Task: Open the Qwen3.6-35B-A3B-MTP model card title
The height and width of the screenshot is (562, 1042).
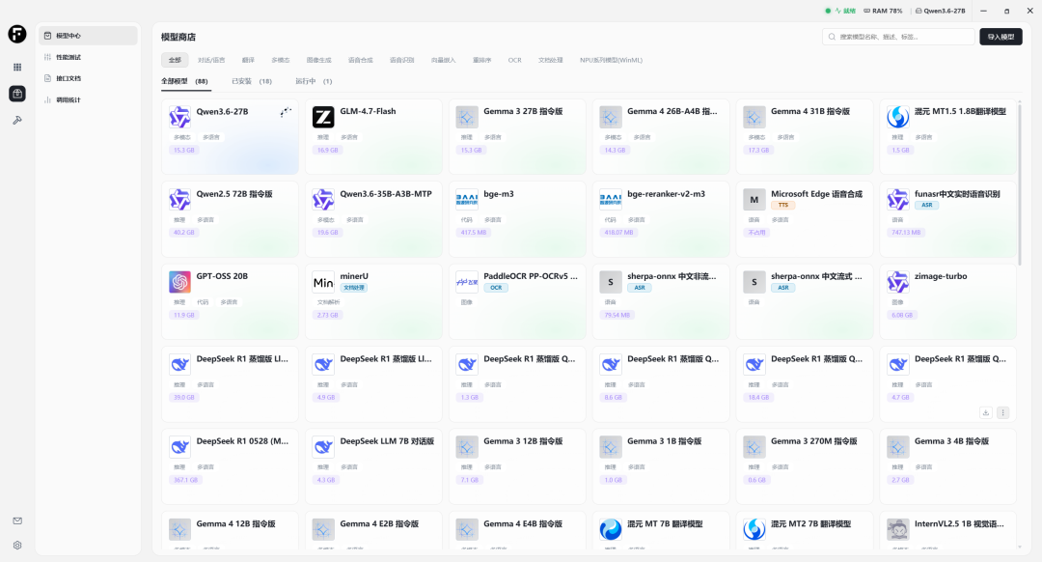Action: pyautogui.click(x=386, y=194)
